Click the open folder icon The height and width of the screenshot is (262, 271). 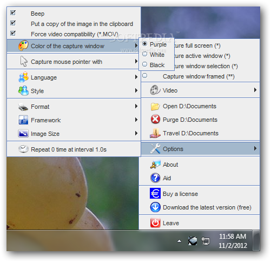(155, 107)
